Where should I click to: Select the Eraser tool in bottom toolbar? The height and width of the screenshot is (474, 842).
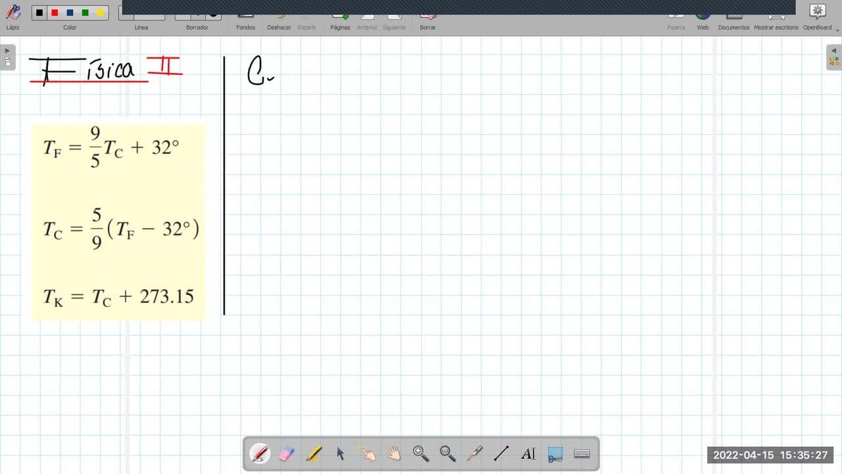click(287, 454)
